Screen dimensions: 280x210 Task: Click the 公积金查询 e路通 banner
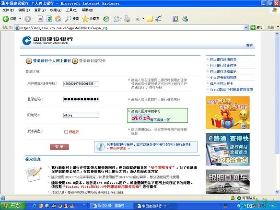[x=228, y=149]
